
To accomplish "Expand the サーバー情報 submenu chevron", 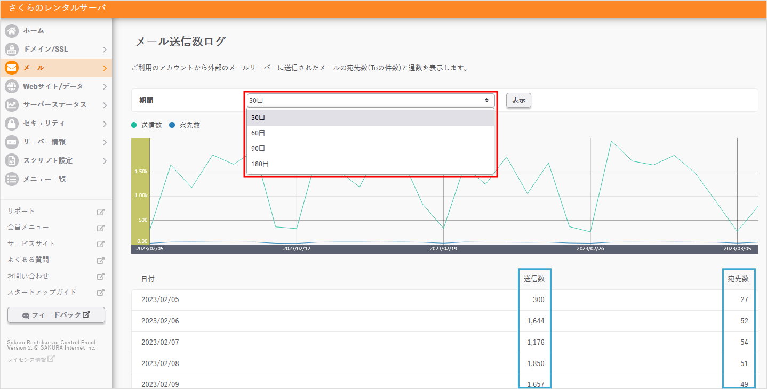I will point(103,142).
